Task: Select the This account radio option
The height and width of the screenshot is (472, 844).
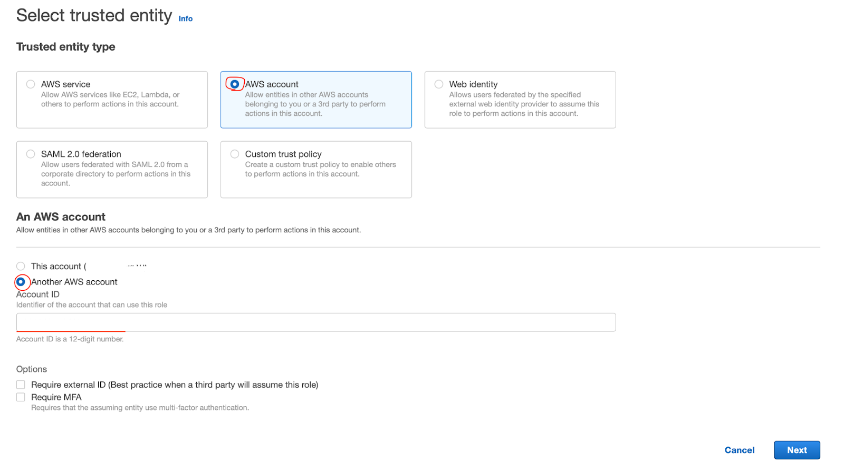Action: 21,267
